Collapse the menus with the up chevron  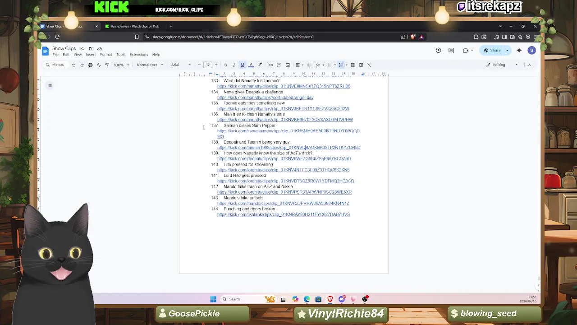(530, 65)
